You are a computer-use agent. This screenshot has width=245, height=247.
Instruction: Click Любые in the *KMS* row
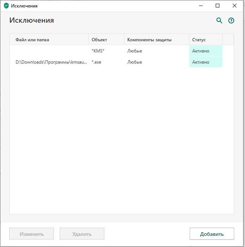(134, 51)
